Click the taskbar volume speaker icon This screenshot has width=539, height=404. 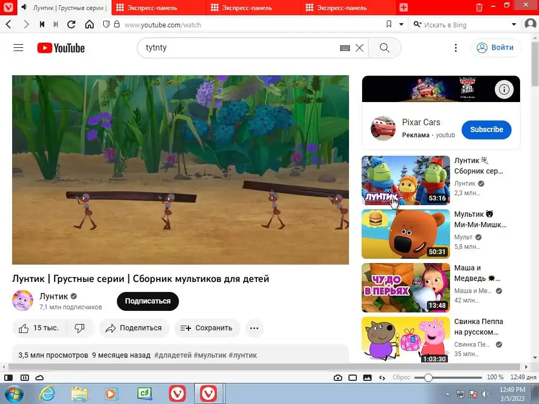tap(486, 394)
